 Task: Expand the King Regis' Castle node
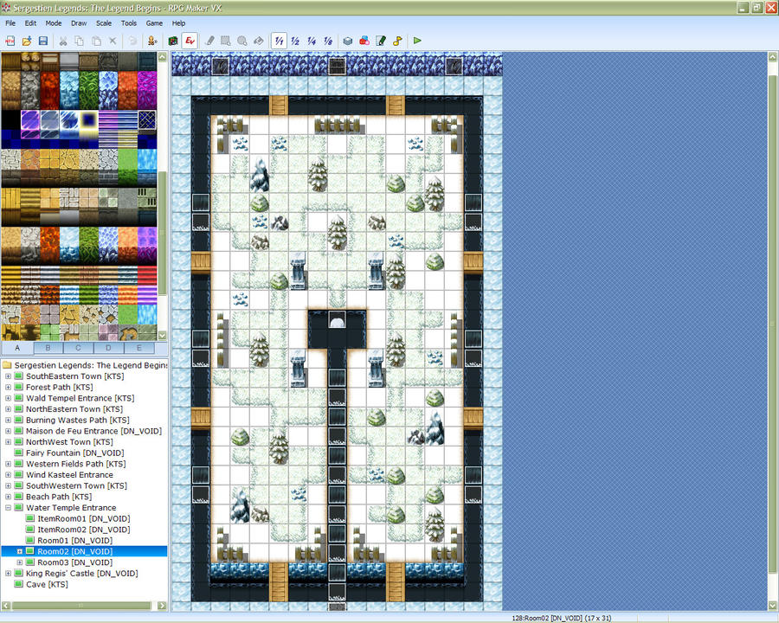(8, 574)
